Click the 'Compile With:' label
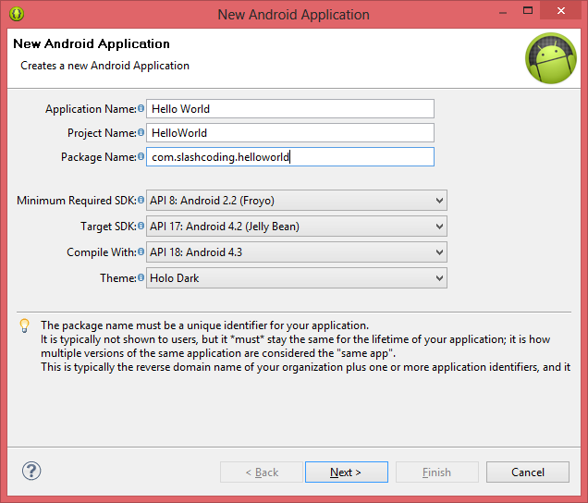The width and height of the screenshot is (588, 503). tap(102, 252)
